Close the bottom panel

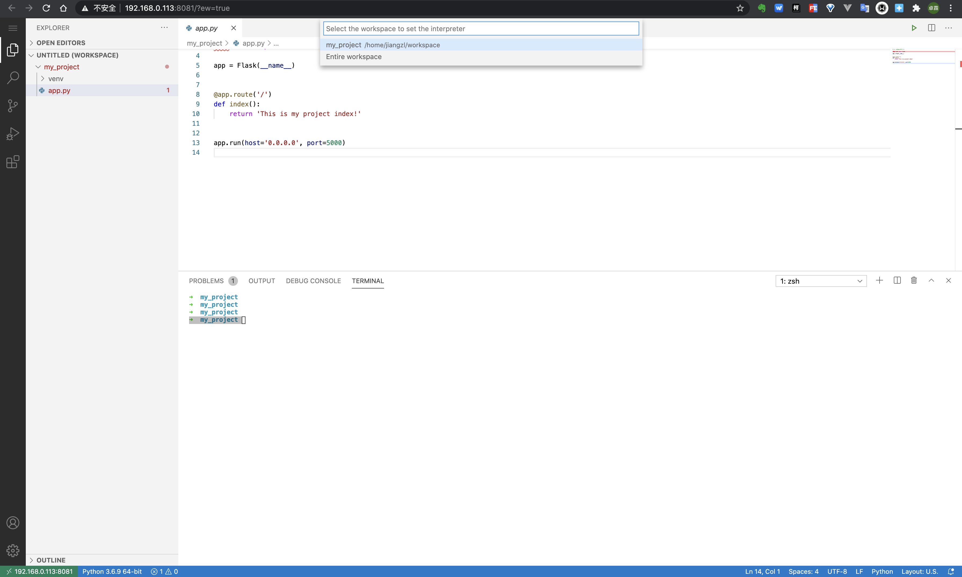click(948, 281)
